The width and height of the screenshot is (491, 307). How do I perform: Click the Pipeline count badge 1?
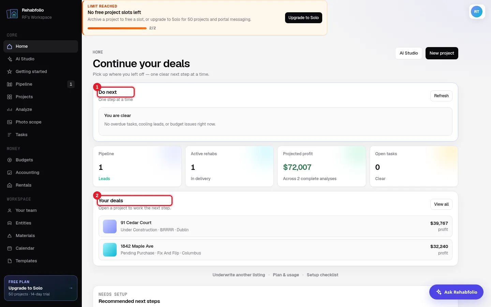pos(71,84)
